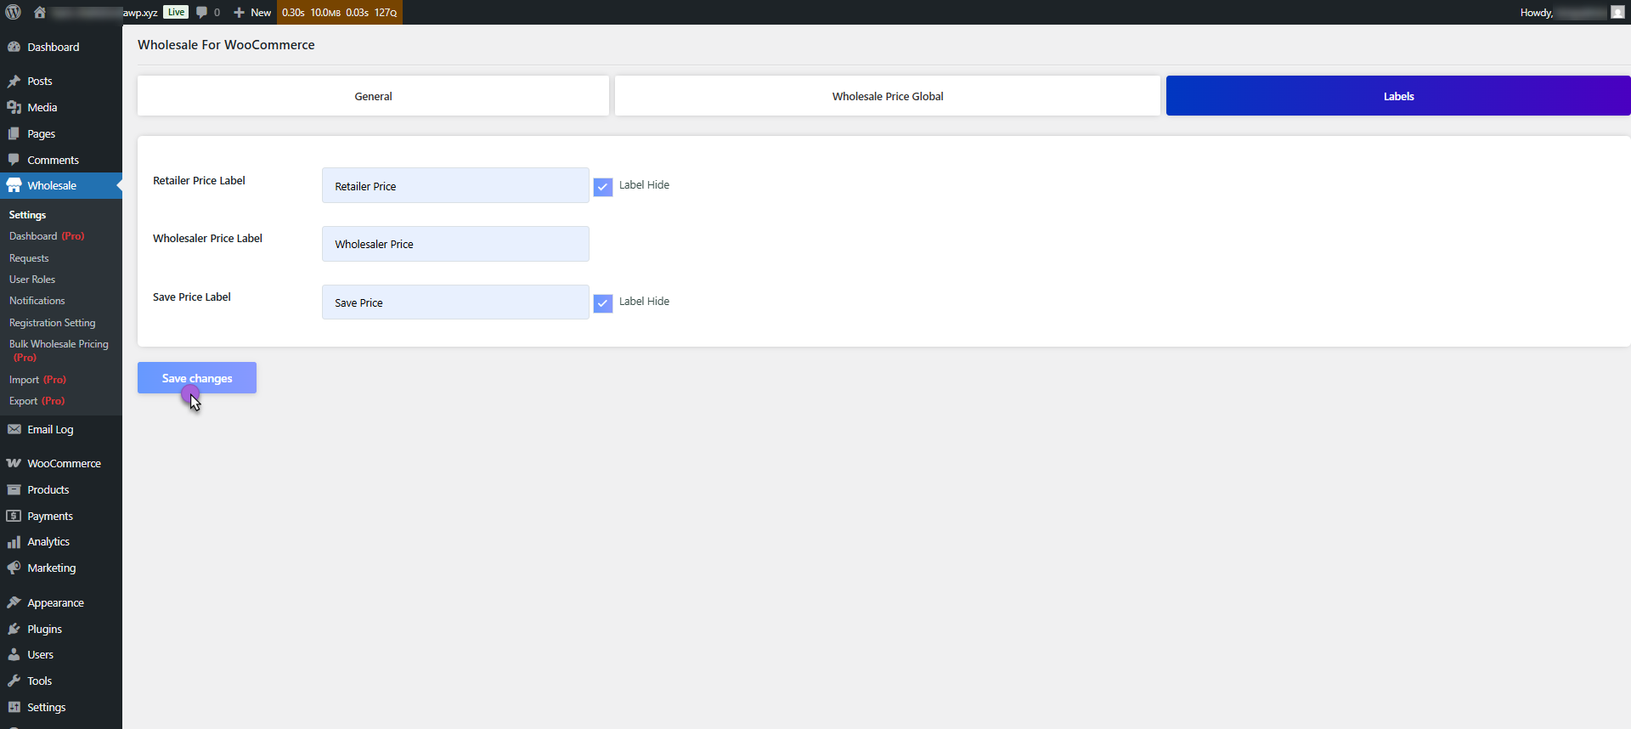Click the Plugins plug icon
1631x729 pixels.
tap(14, 630)
